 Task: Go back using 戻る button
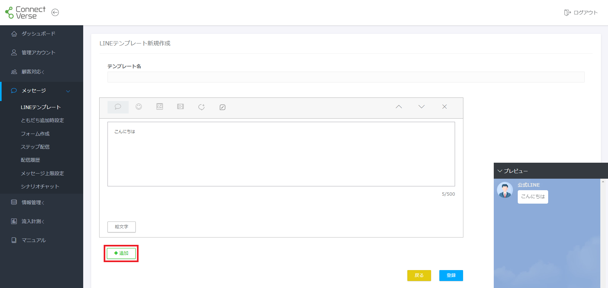pyautogui.click(x=419, y=276)
